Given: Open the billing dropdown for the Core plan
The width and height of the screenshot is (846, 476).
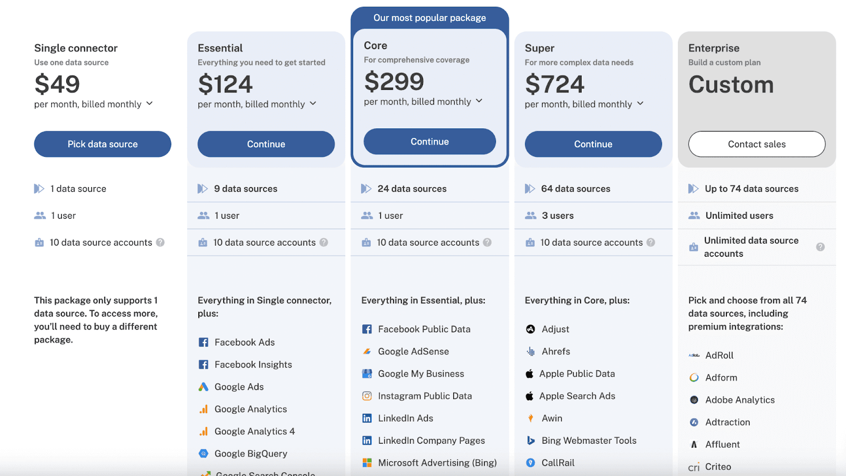Looking at the screenshot, I should tap(479, 101).
